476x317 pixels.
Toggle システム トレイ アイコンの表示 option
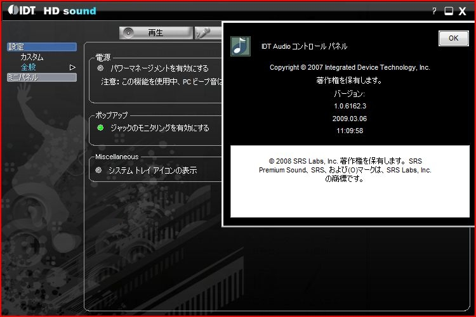[98, 170]
